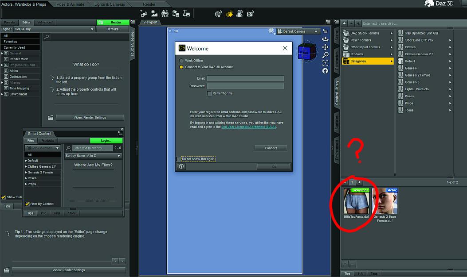467x277 pixels.
Task: Click the merge scene file toolbar icon
Action: point(176,13)
